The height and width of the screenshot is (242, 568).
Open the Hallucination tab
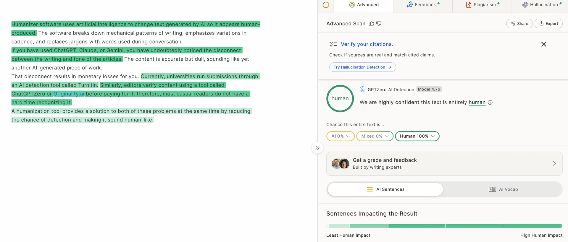[541, 5]
